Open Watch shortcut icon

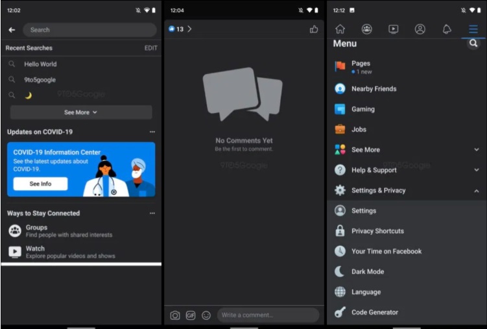15,252
